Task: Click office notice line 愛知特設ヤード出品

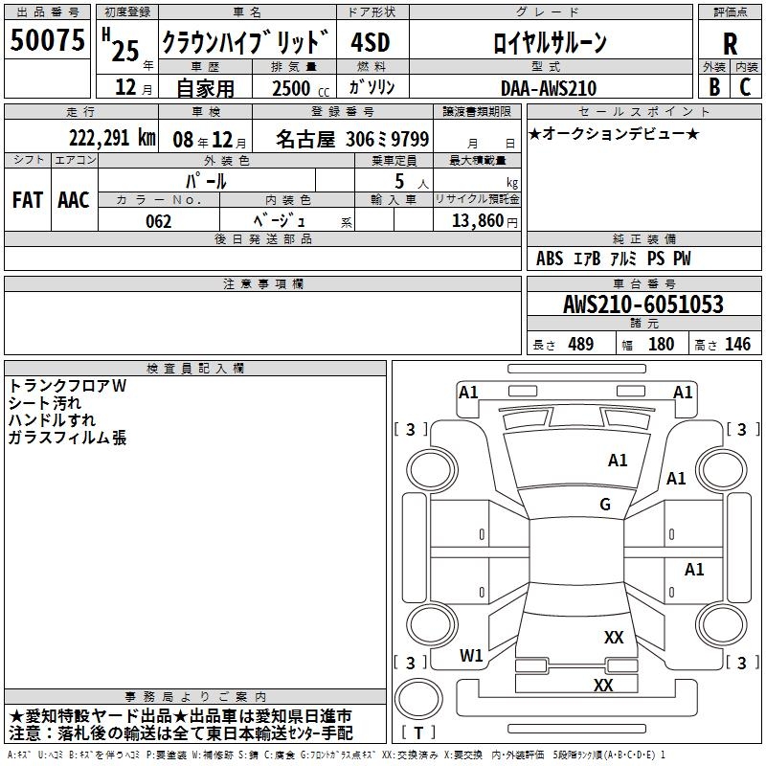Action: (x=180, y=716)
